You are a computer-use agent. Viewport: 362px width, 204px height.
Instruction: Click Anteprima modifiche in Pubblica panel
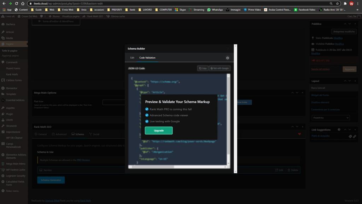point(344,31)
